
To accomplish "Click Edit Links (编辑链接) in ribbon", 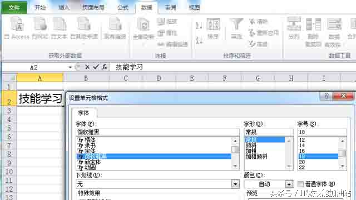I will pyautogui.click(x=172, y=44).
